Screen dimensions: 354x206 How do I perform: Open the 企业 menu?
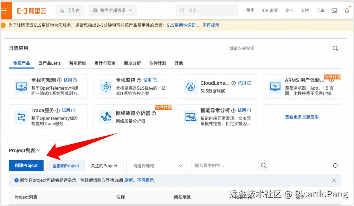click(x=289, y=11)
